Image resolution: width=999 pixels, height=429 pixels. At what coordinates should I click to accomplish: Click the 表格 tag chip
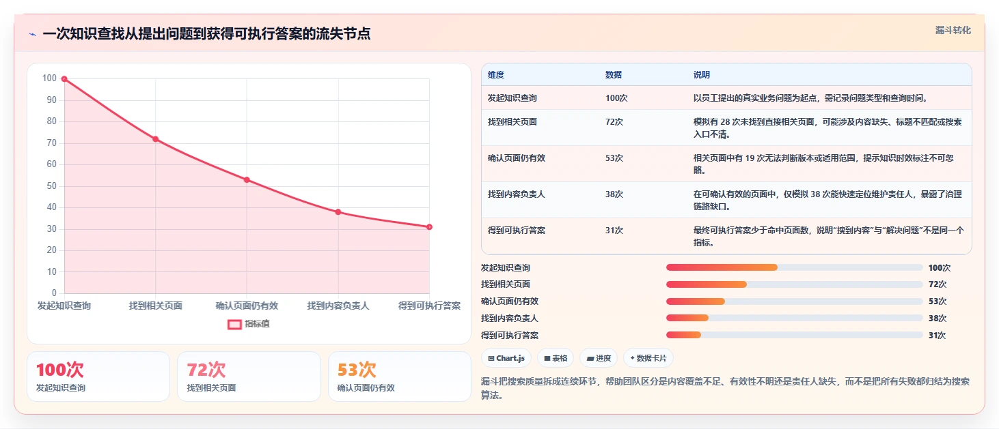pos(556,358)
